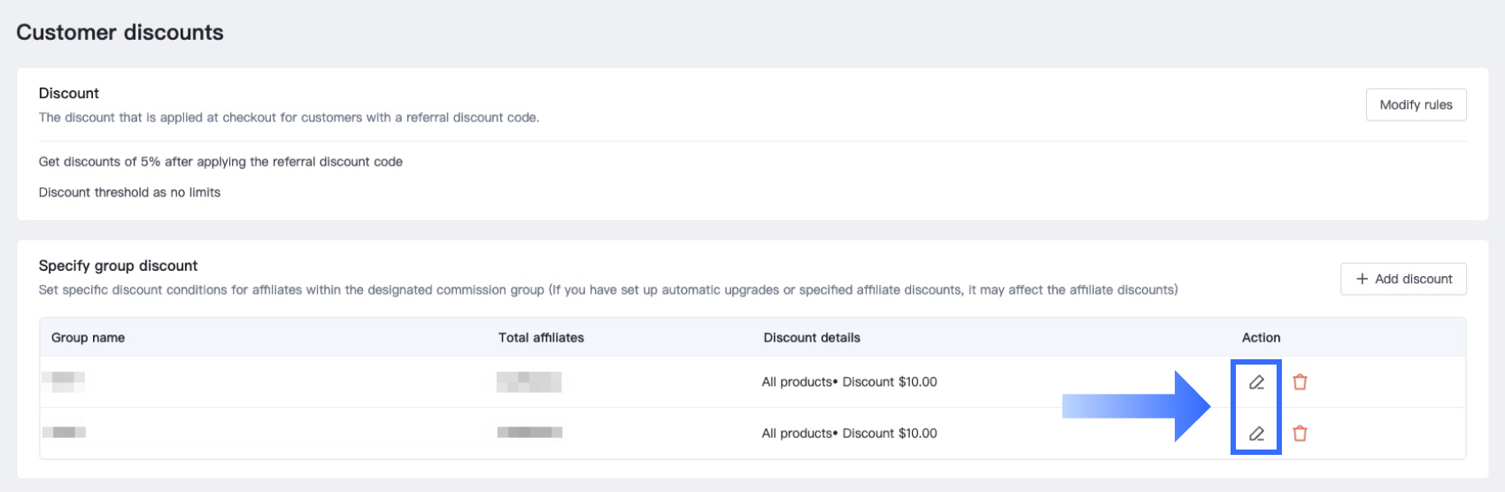Select first row's discount details text

click(849, 382)
